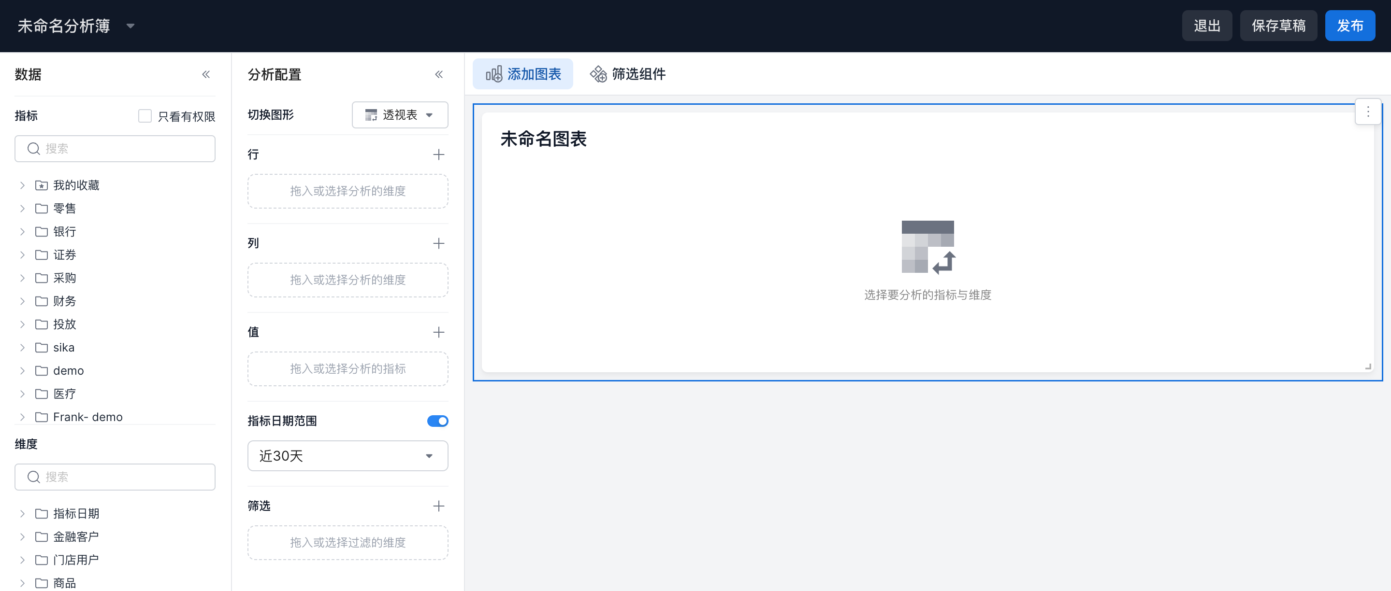
Task: Add a metric to 值 with plus
Action: click(x=438, y=332)
